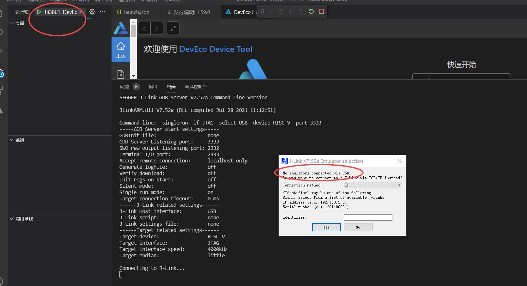Click the problems count badge 6
The width and height of the screenshot is (527, 286).
136,87
